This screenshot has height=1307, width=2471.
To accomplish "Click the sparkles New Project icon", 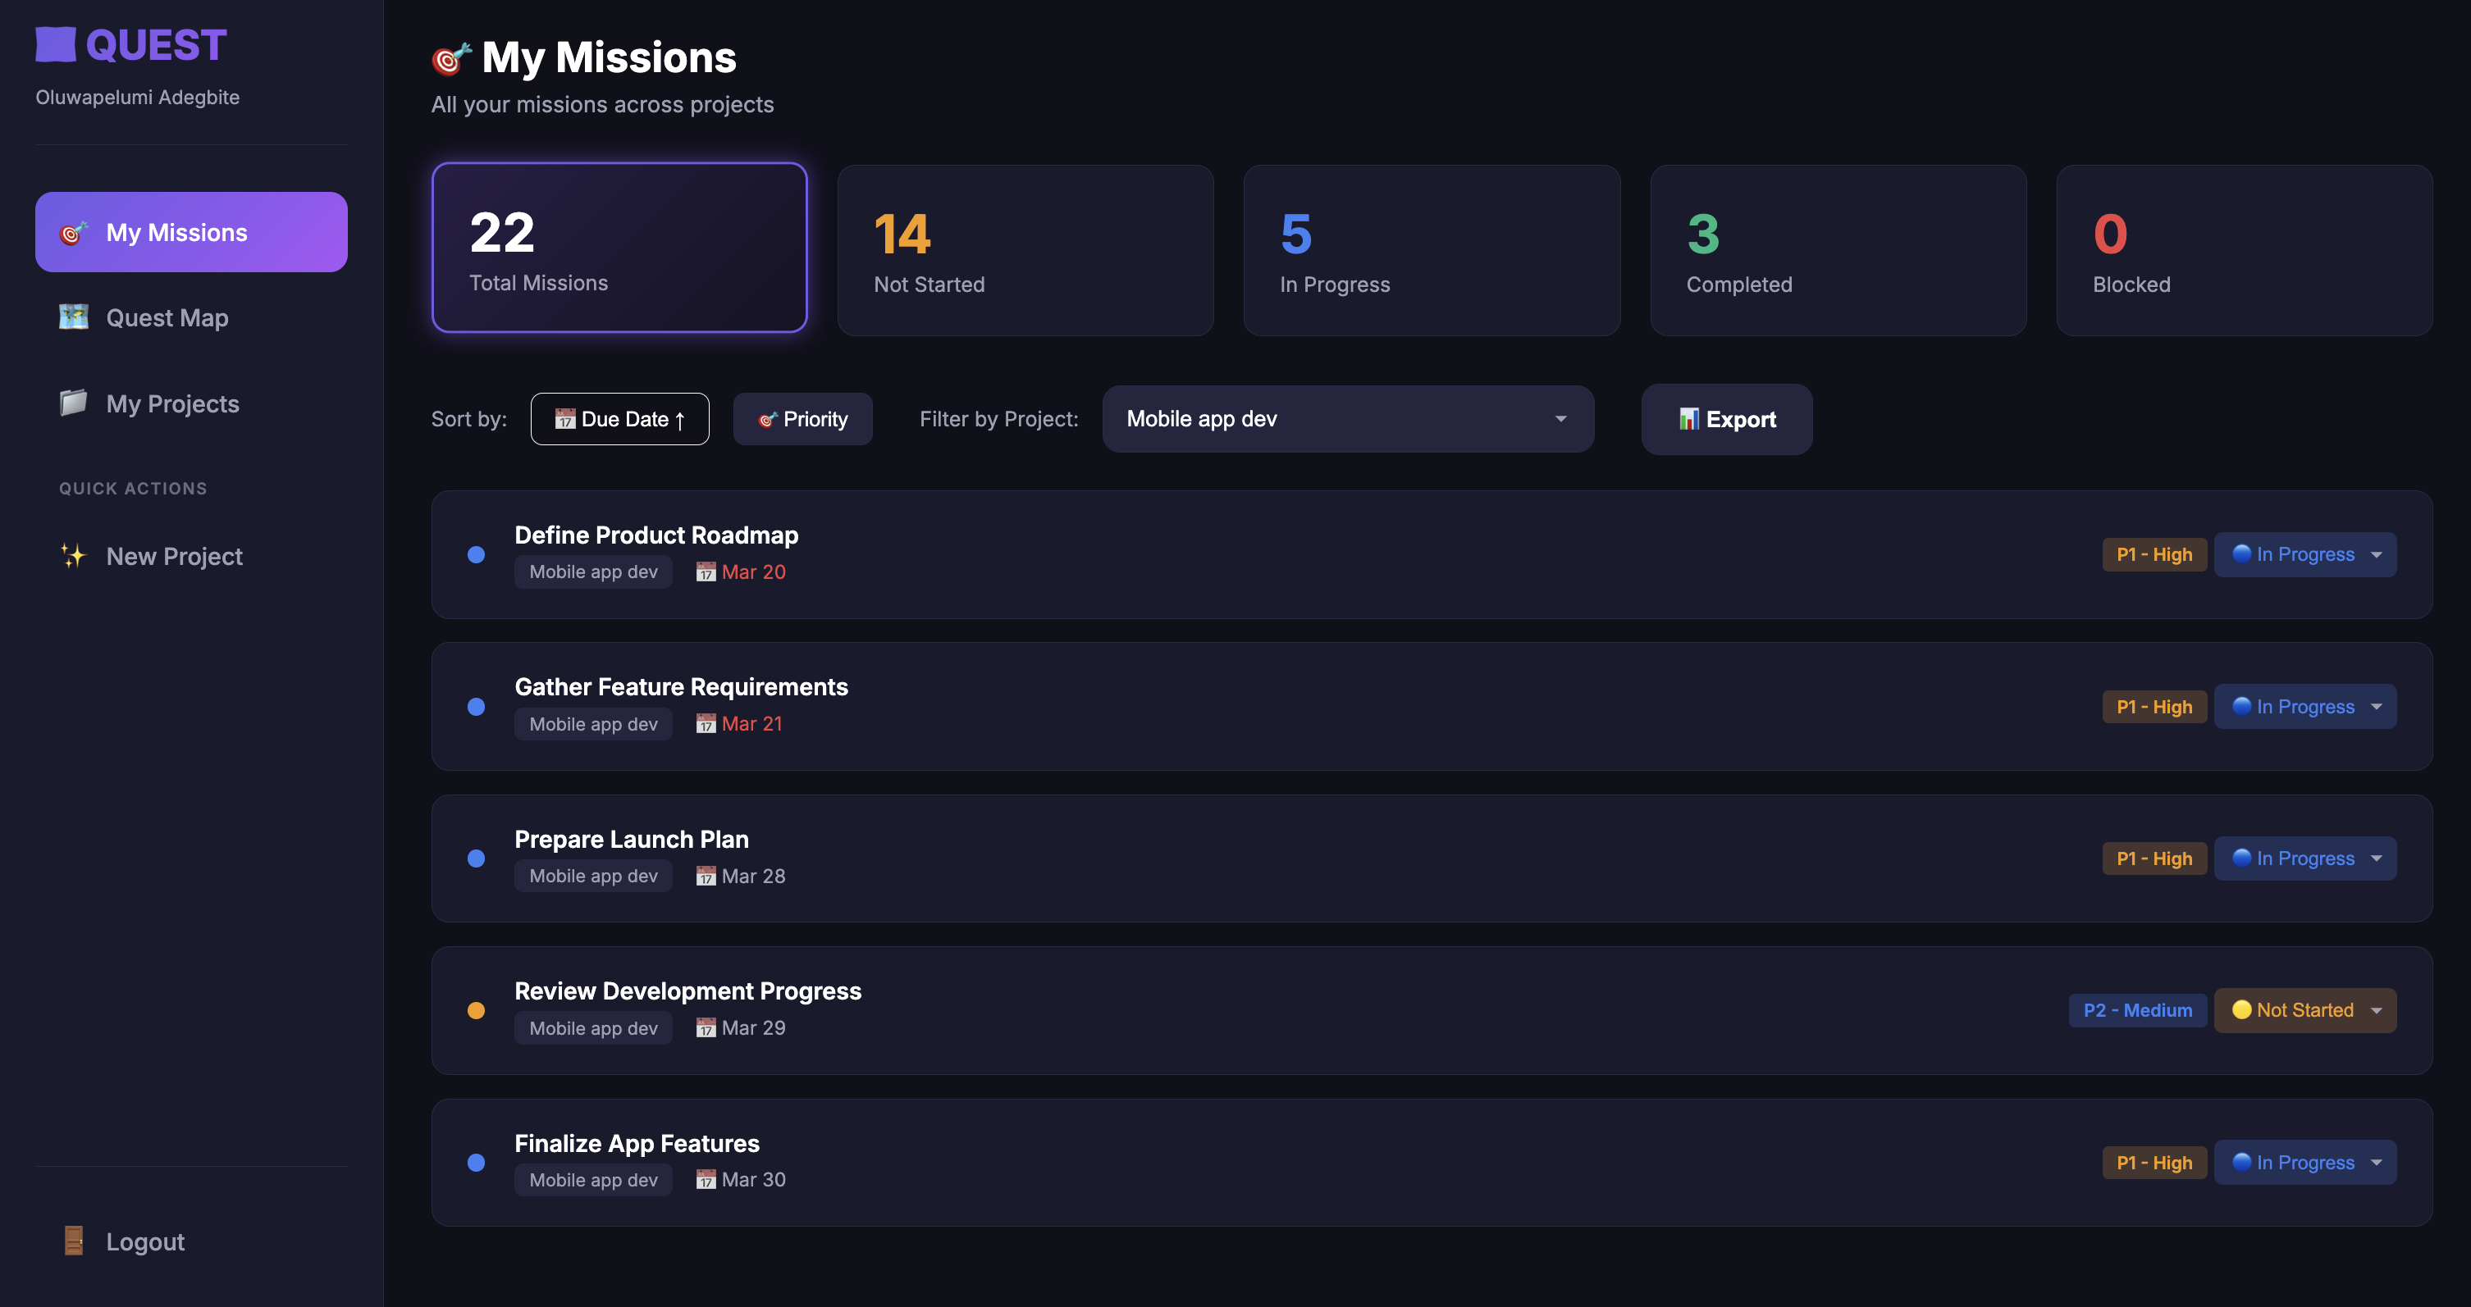I will click(73, 555).
